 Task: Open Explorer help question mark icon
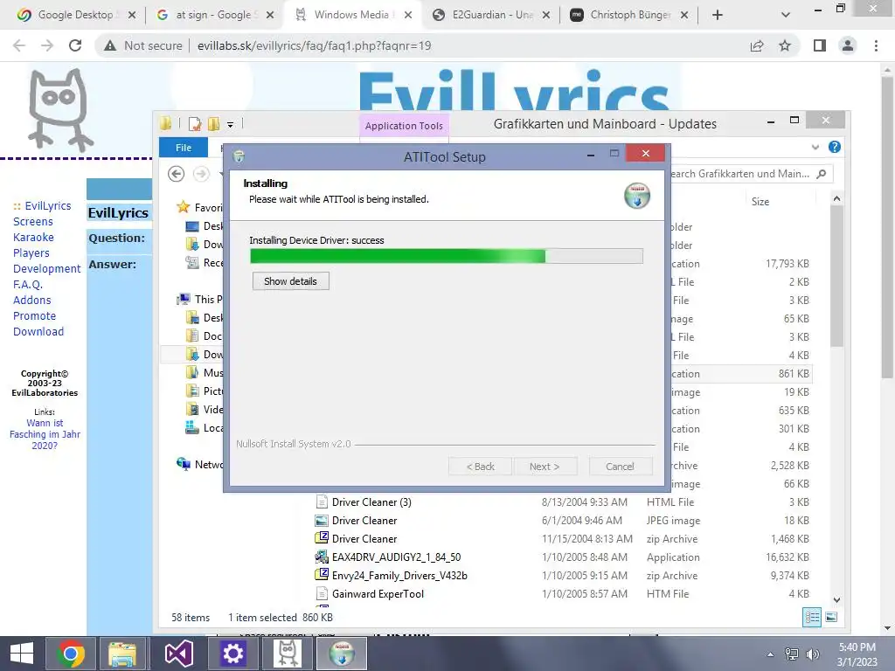[835, 147]
